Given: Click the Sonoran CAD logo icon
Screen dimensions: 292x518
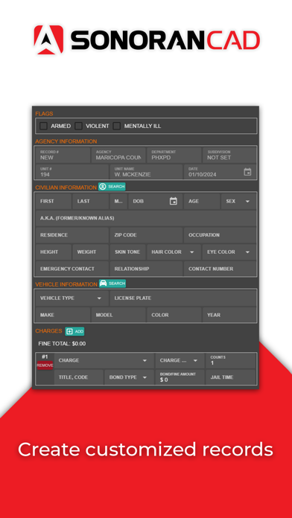Looking at the screenshot, I should point(48,39).
